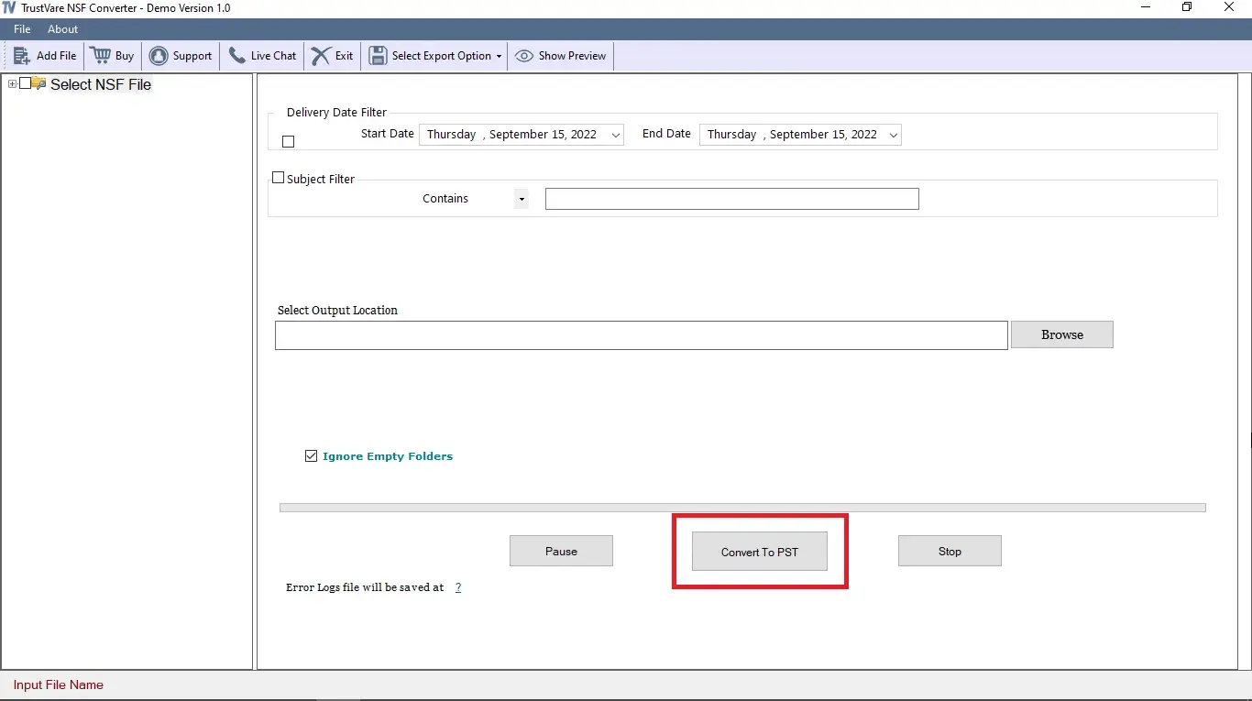Click the Select Output Location field
1252x701 pixels.
pyautogui.click(x=642, y=335)
